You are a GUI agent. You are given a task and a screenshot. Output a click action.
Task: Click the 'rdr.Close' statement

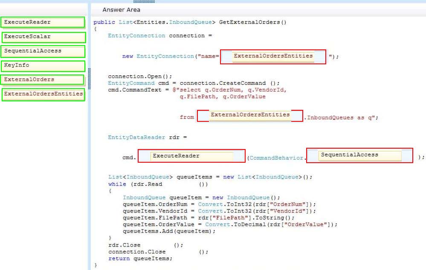click(x=124, y=245)
